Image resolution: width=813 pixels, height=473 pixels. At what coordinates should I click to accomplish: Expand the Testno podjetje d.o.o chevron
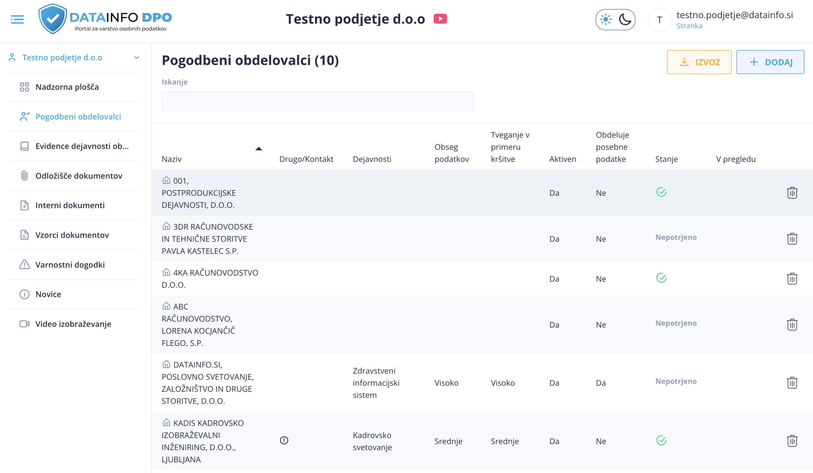click(137, 58)
